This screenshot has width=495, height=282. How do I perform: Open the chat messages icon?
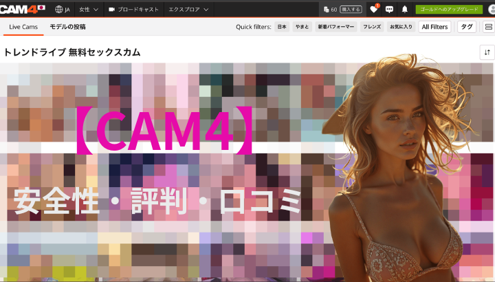[389, 10]
